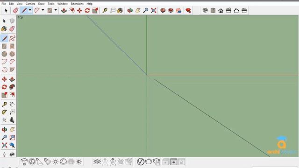Viewport: 299px width, 168px height.
Task: Select the Circle tool in left toolbar
Action: click(x=4, y=54)
